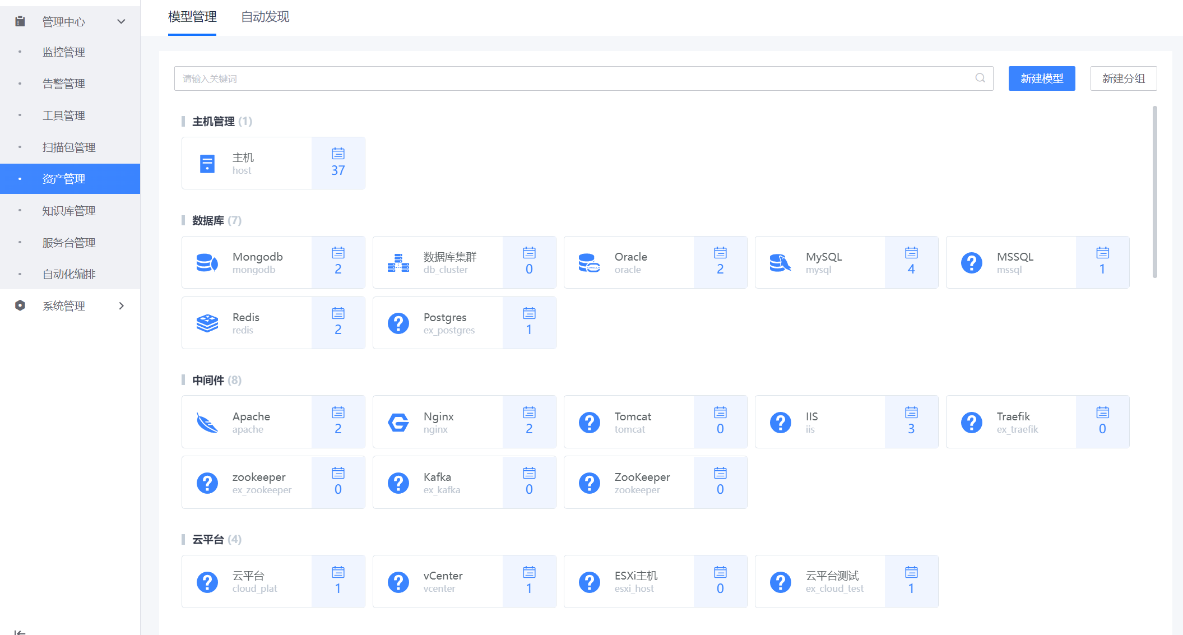Switch to the 自动发现 tab

(265, 17)
